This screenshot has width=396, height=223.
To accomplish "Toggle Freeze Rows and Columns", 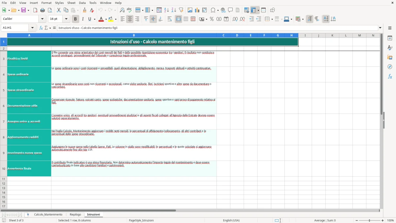I will [253, 10].
